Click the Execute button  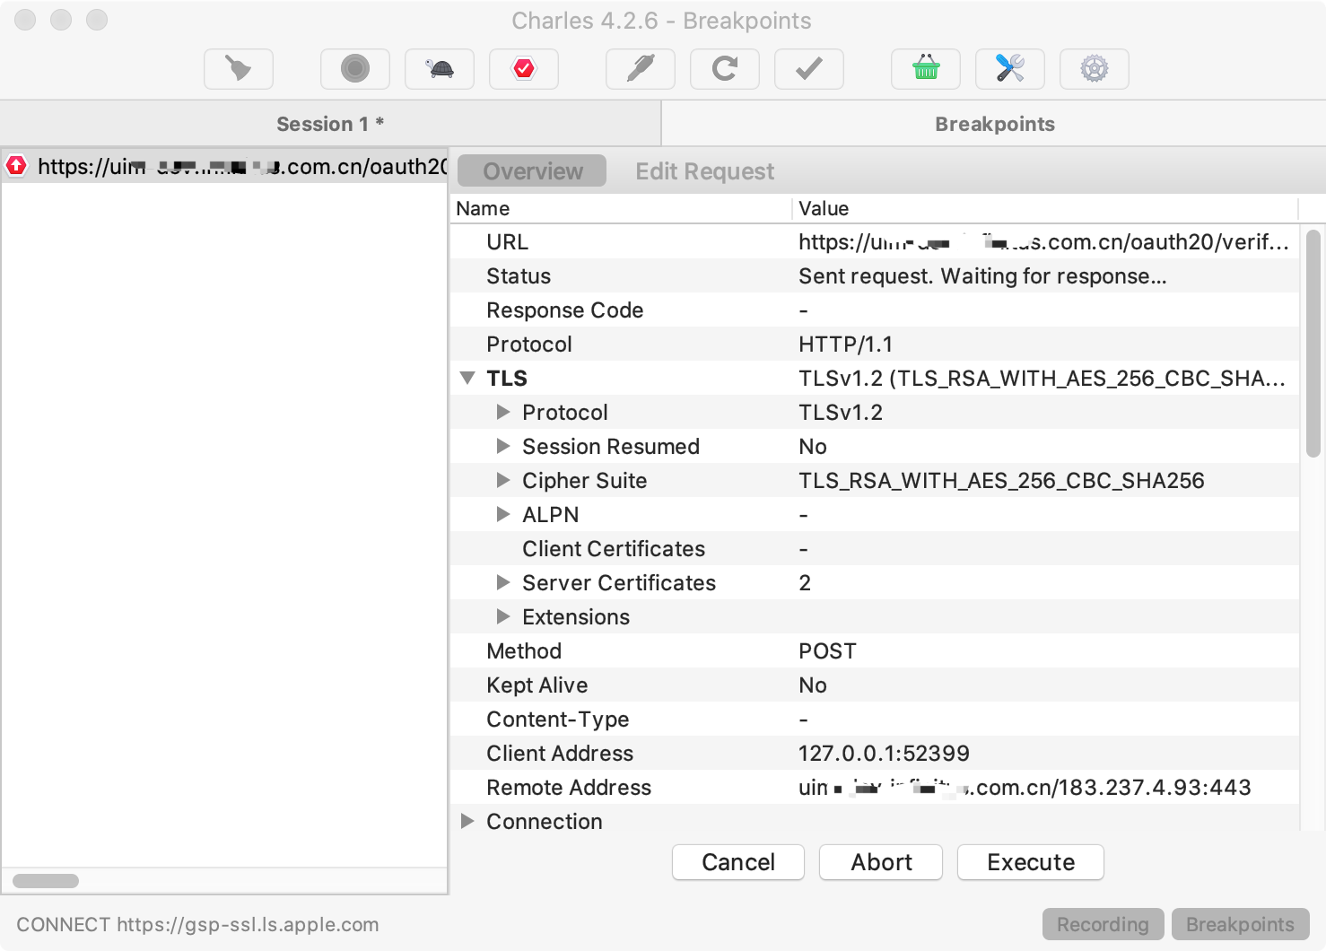pos(1030,862)
